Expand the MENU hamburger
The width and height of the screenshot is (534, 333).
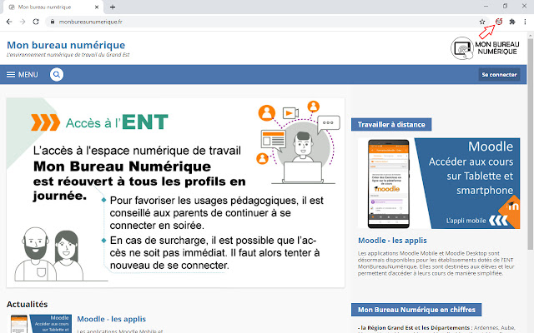point(23,74)
